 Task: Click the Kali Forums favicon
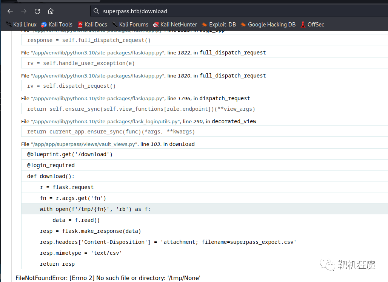point(114,25)
